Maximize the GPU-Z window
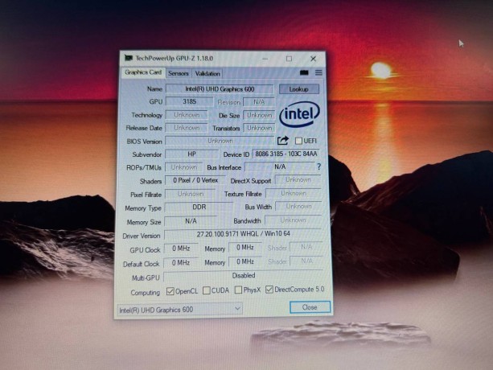 [289, 59]
